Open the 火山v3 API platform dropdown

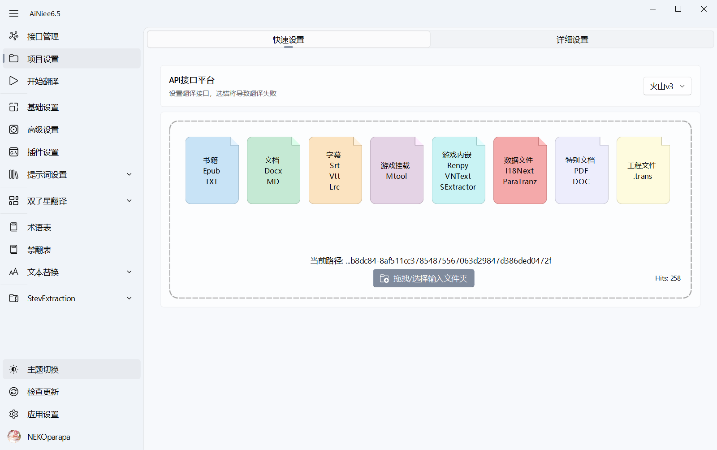point(667,86)
